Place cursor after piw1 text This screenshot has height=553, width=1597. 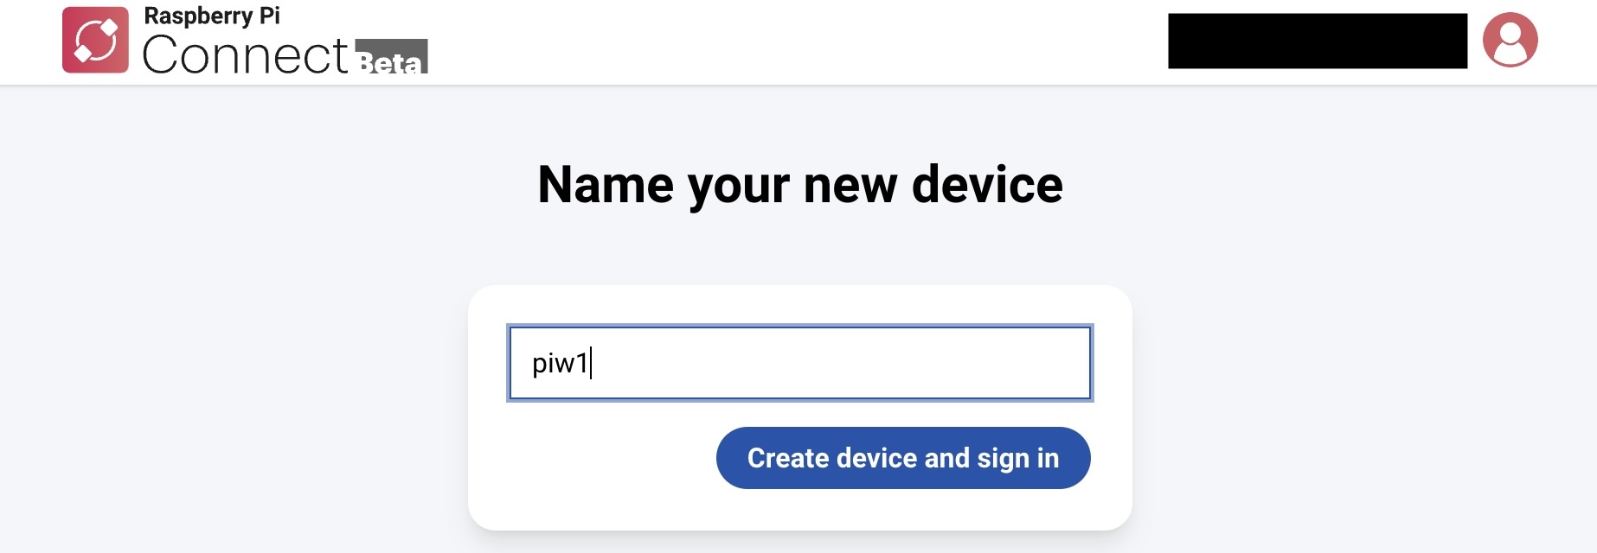tap(590, 363)
